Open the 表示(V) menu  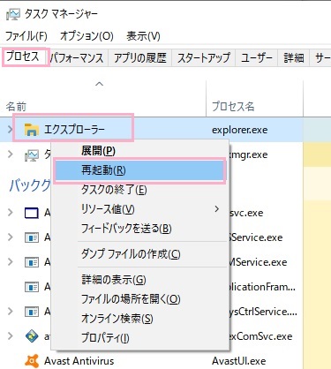[143, 36]
